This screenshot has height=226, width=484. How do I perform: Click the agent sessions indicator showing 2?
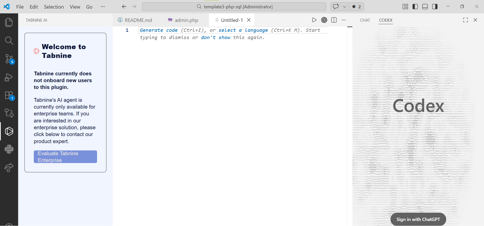point(357,7)
